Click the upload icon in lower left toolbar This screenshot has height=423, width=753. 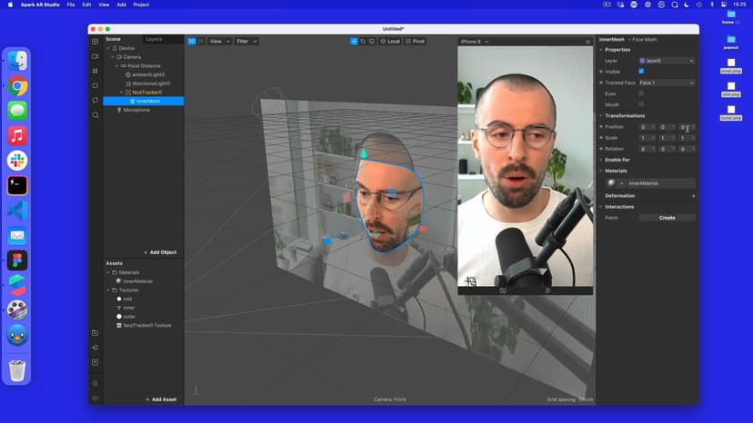[95, 362]
